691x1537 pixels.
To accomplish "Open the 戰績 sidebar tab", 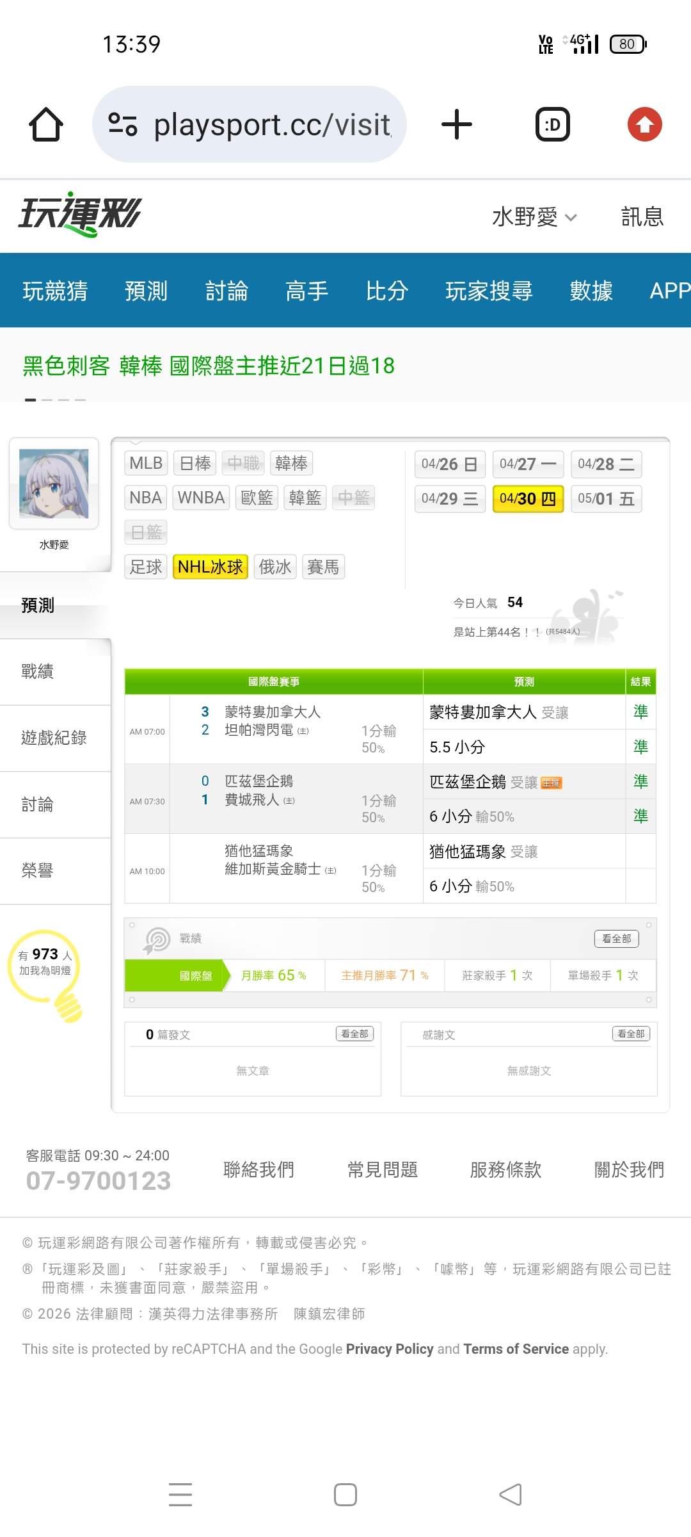I will click(38, 671).
